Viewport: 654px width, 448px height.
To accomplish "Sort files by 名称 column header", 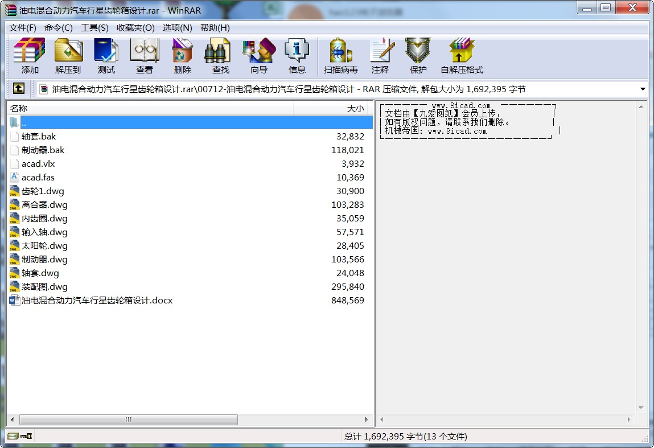I will 150,109.
